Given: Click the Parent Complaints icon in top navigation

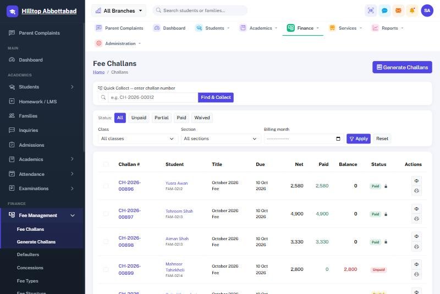Looking at the screenshot, I should (x=98, y=28).
